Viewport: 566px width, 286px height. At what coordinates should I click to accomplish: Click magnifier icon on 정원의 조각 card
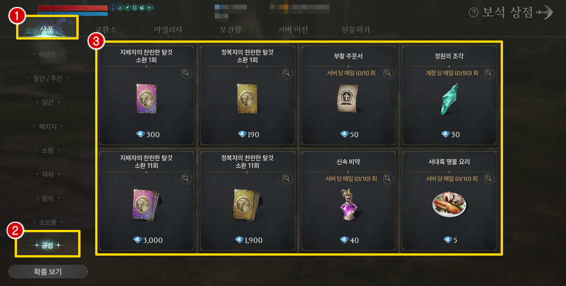489,73
